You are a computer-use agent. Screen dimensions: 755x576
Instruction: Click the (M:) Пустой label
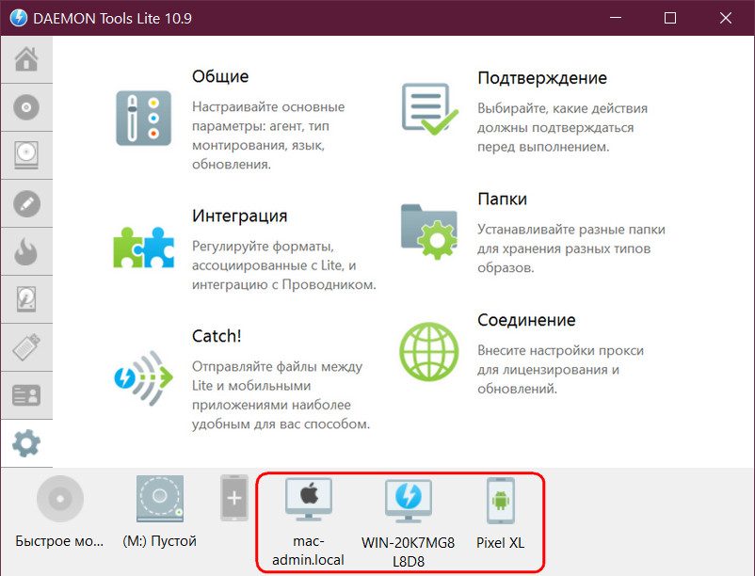click(x=159, y=541)
